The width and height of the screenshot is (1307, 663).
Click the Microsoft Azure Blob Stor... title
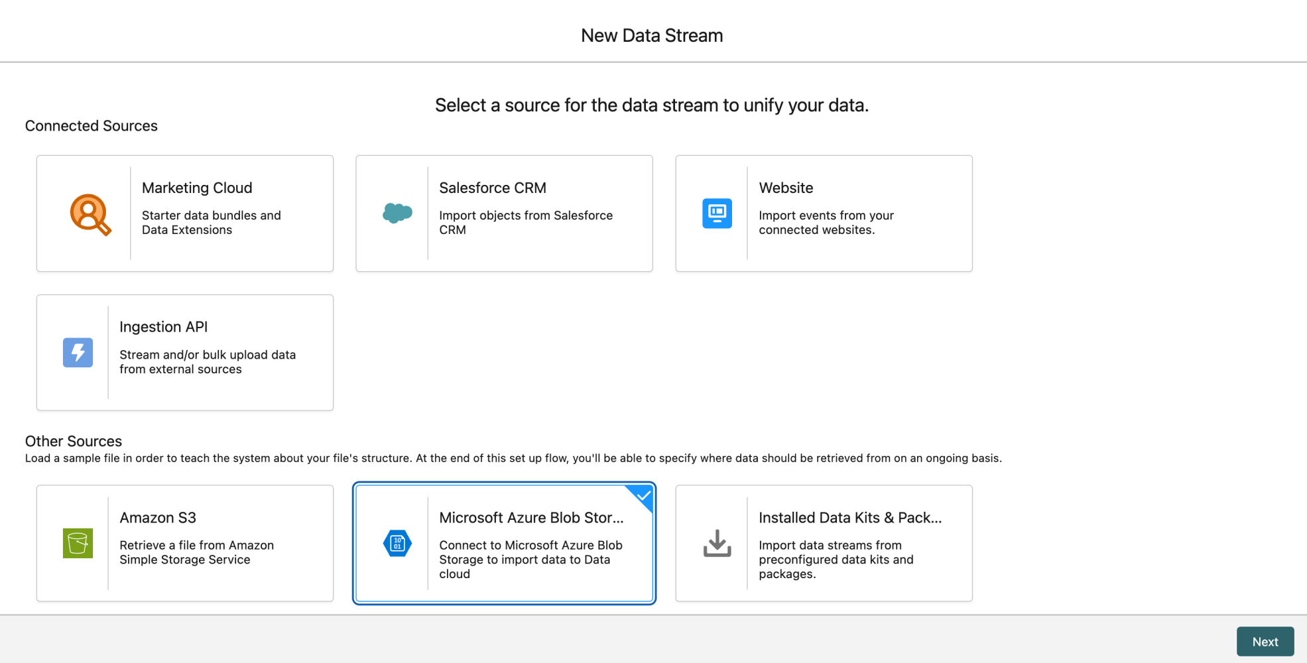point(531,518)
